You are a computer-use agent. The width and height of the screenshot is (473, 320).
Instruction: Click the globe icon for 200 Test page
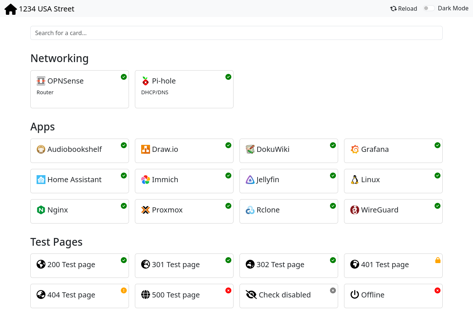(41, 264)
